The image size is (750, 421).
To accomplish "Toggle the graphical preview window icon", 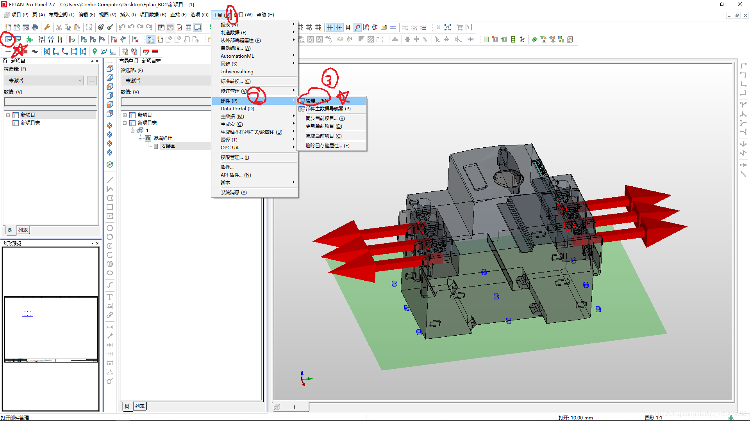I will [198, 27].
